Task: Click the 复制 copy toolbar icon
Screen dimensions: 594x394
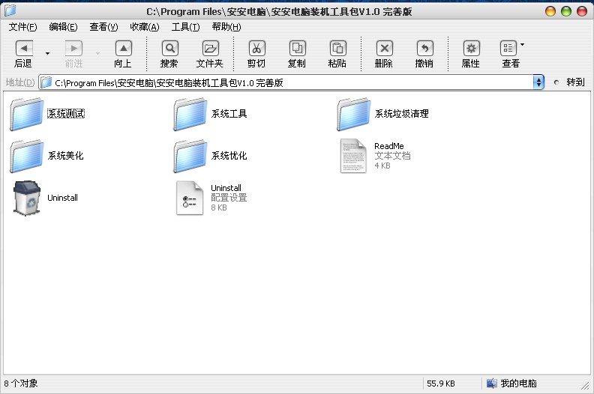Action: (x=298, y=49)
